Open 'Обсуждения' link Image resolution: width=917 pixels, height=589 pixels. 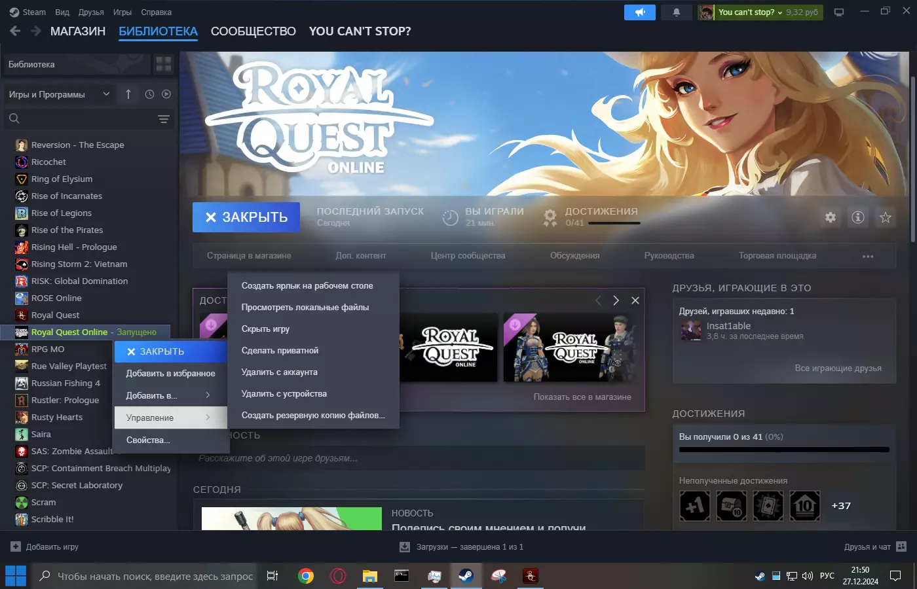coord(574,256)
